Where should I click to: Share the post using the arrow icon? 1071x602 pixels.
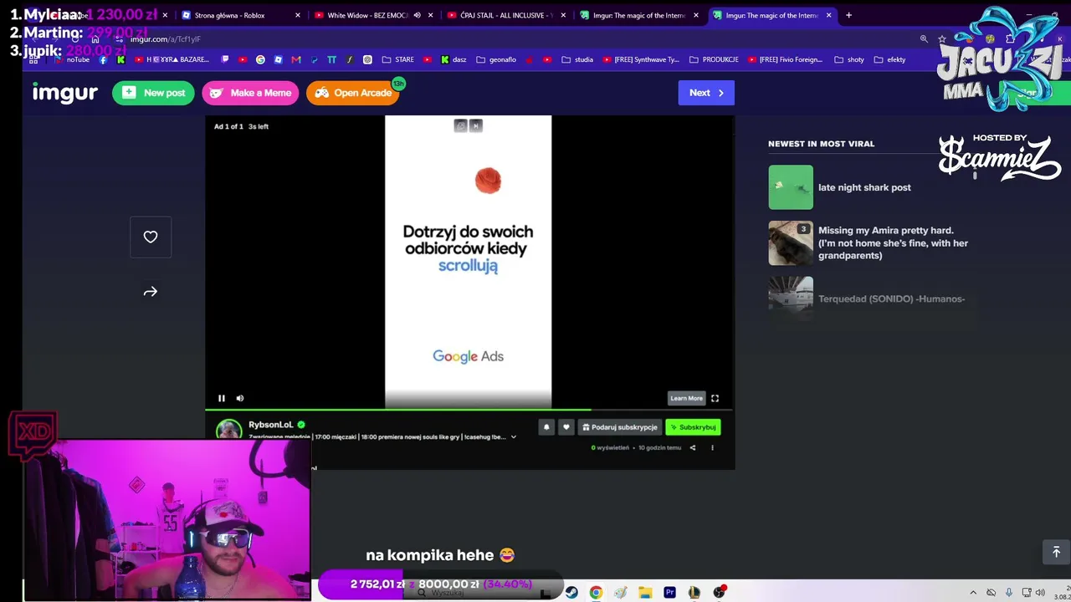[x=151, y=292]
